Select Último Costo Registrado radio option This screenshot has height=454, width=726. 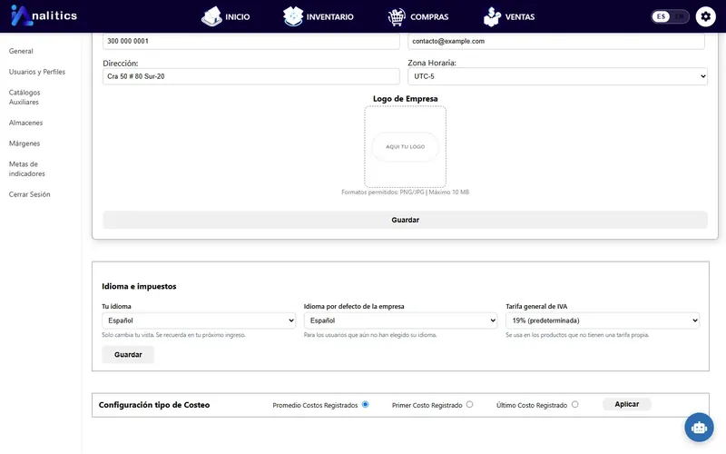pos(574,404)
